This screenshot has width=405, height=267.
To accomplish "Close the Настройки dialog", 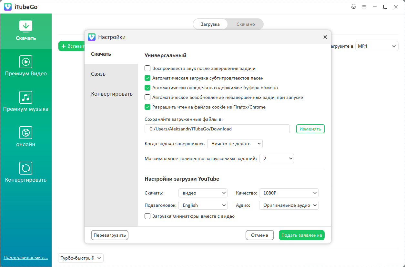I will pyautogui.click(x=325, y=37).
